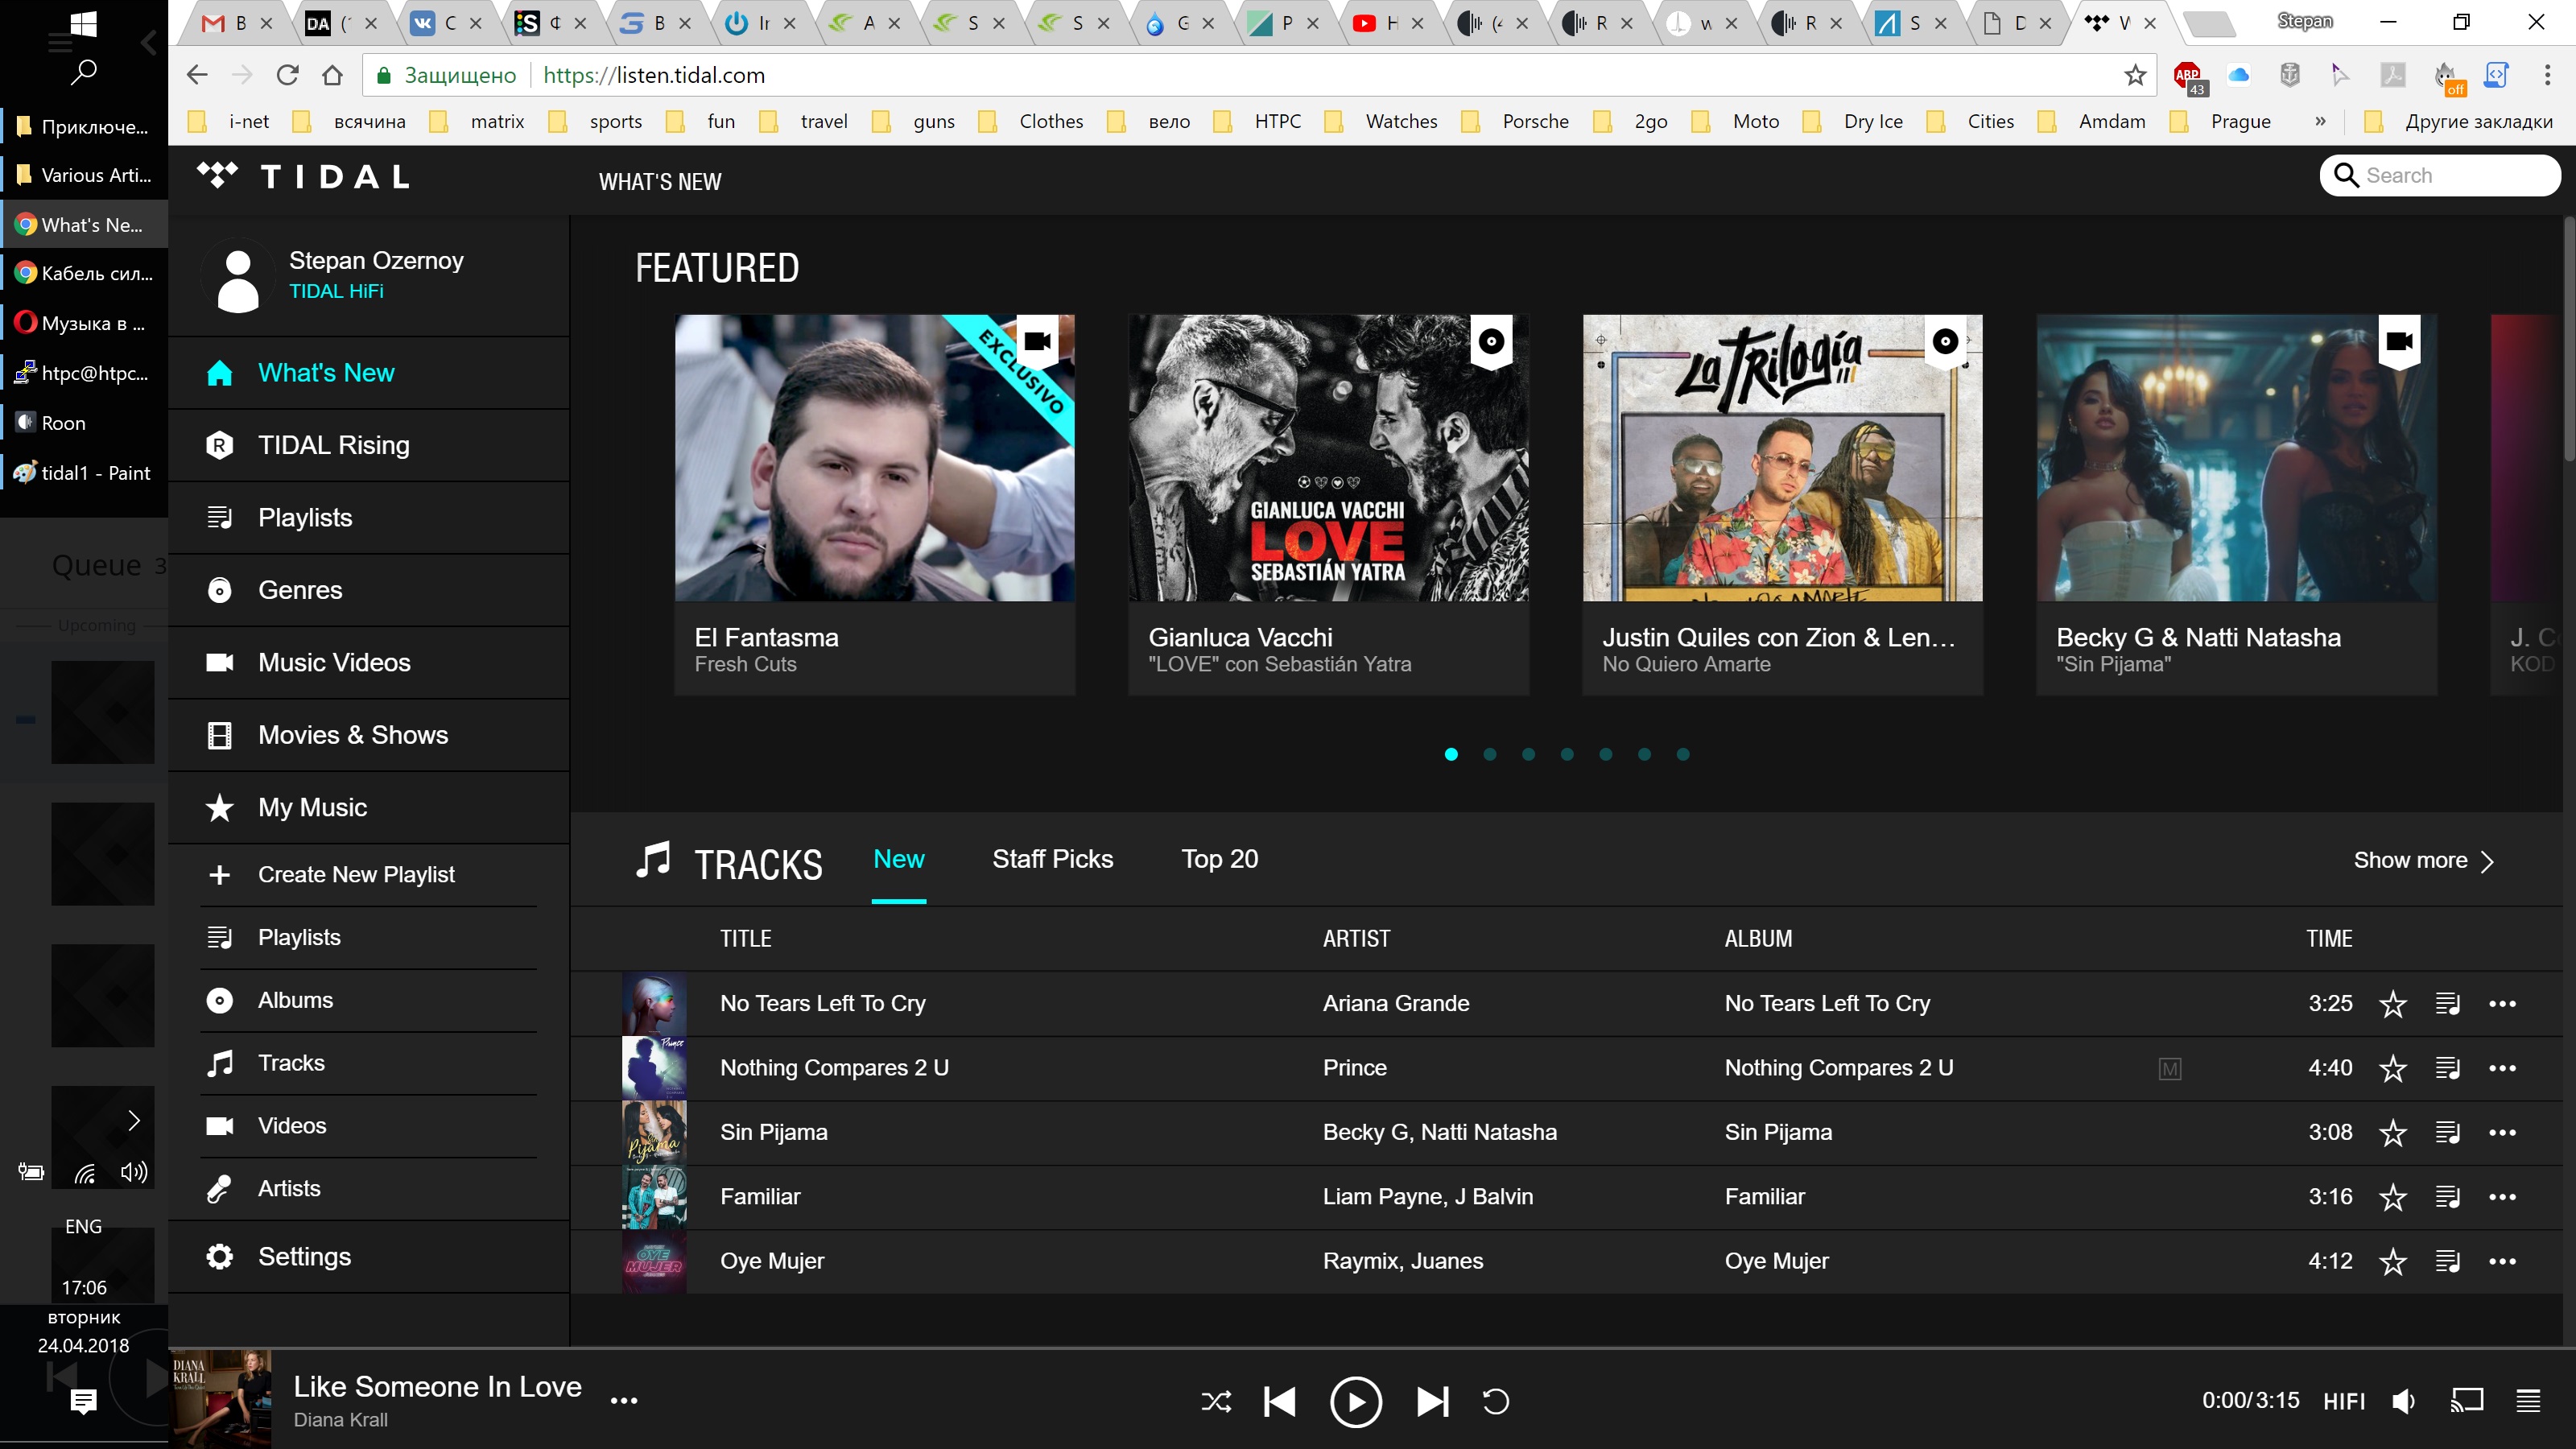Screen dimensions: 2576x1449
Task: Add No Tears Left To Cry to playlist
Action: [2447, 1004]
